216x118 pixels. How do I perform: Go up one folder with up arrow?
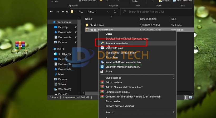tap(67, 12)
